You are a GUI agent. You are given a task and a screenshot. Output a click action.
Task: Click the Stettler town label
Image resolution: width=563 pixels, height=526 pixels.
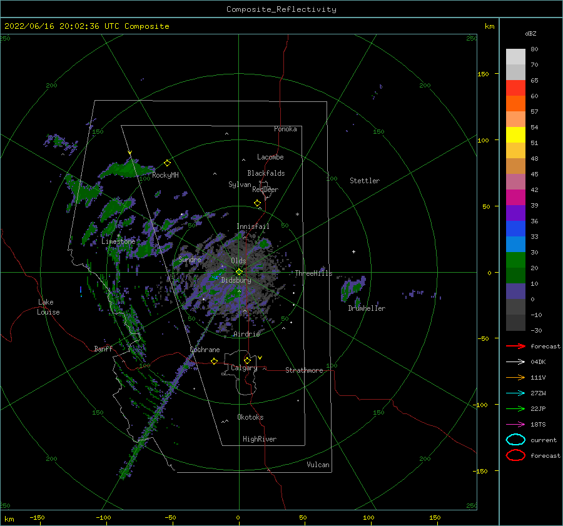(x=365, y=181)
